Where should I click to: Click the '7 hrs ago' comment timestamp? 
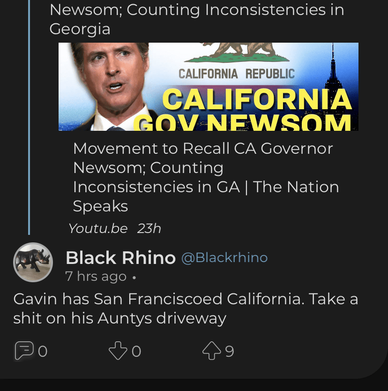coord(96,277)
